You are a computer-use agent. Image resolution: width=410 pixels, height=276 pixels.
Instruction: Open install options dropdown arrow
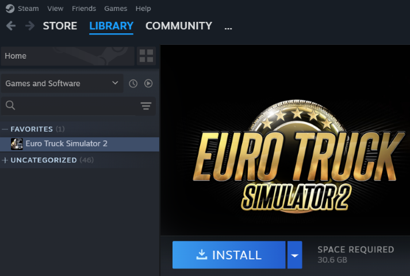point(294,255)
